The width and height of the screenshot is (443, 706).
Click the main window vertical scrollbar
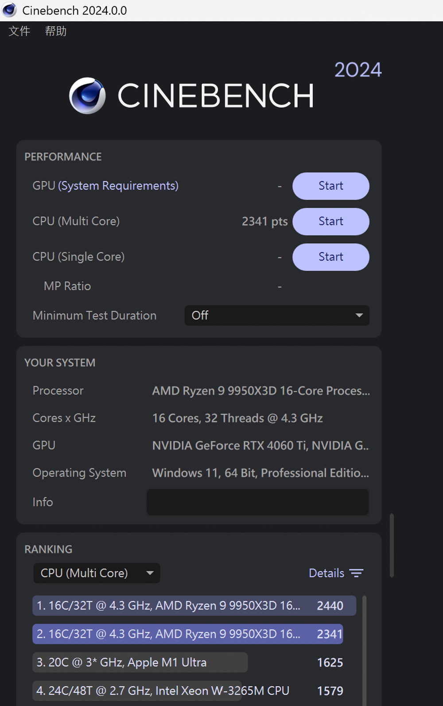(392, 545)
